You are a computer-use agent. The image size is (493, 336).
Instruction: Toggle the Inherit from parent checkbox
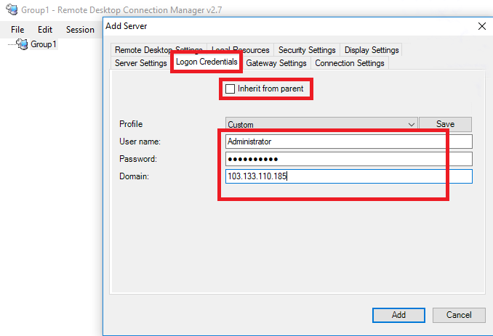pos(231,89)
